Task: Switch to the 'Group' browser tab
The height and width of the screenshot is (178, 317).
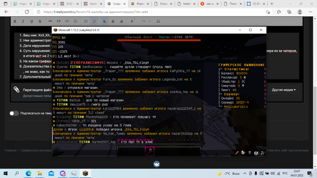Action: (163, 3)
